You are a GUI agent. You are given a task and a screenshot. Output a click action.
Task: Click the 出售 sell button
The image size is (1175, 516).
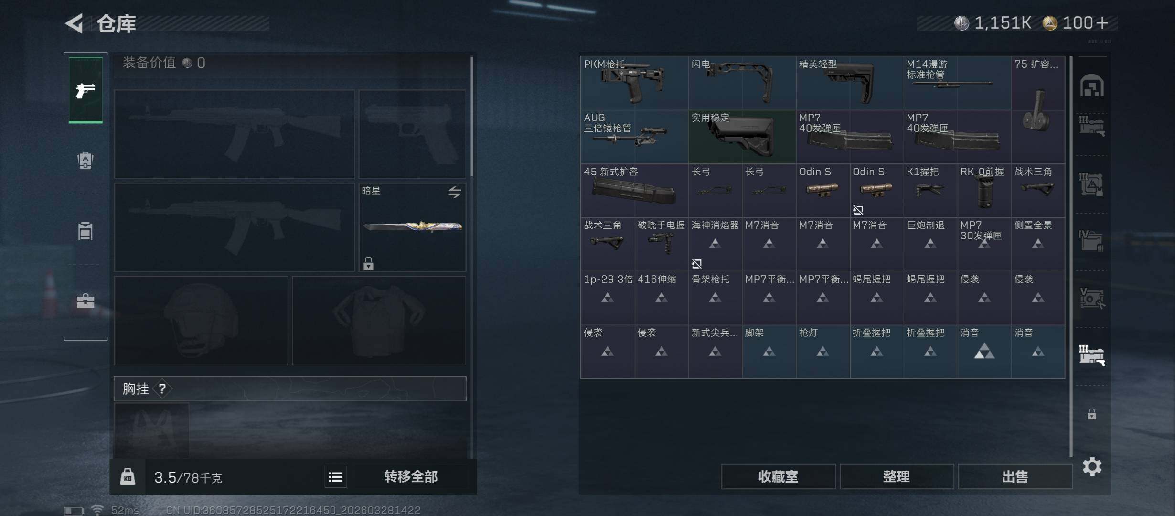[x=1015, y=477]
